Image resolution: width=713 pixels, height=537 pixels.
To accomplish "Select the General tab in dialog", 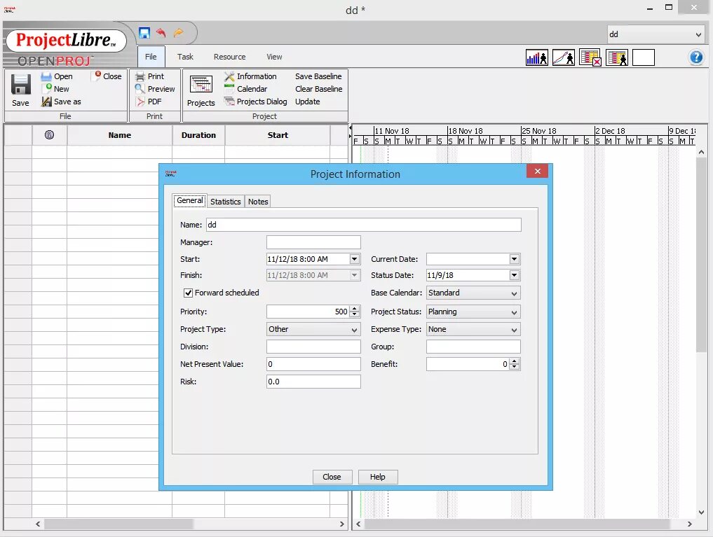I will tap(189, 201).
